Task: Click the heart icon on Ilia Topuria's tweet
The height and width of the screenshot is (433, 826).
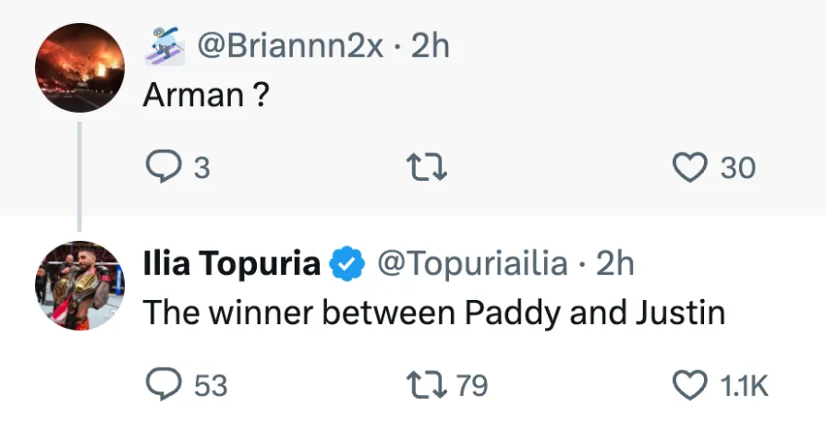Action: tap(687, 384)
